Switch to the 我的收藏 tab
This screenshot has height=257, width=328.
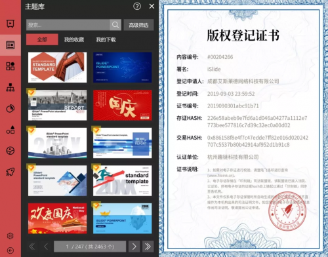pos(74,39)
